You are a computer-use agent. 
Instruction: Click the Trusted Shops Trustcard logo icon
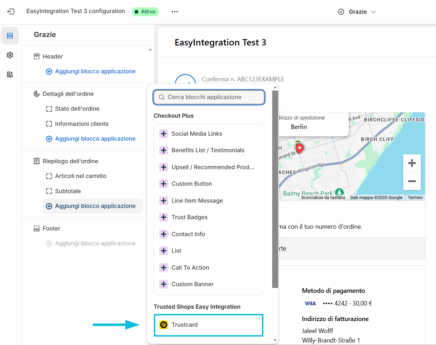163,325
